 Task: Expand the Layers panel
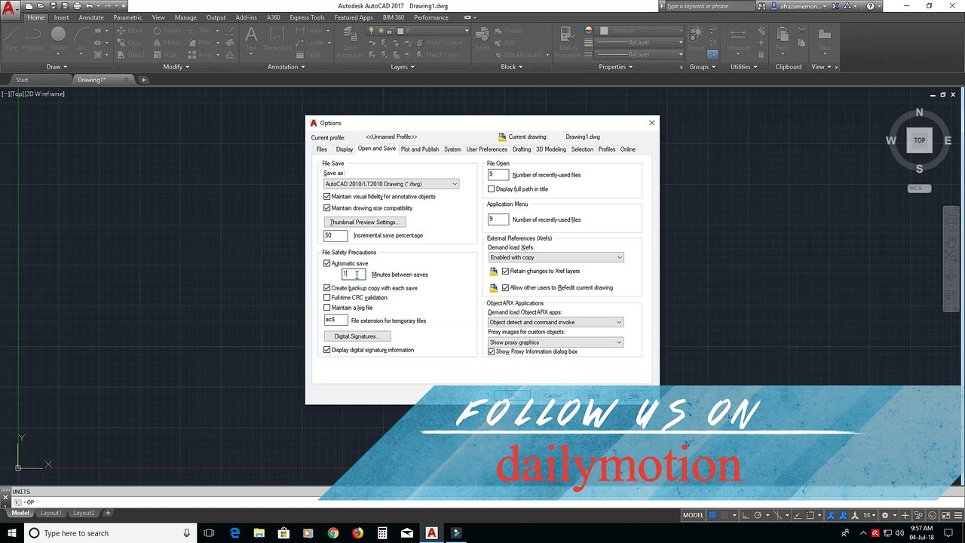(402, 66)
